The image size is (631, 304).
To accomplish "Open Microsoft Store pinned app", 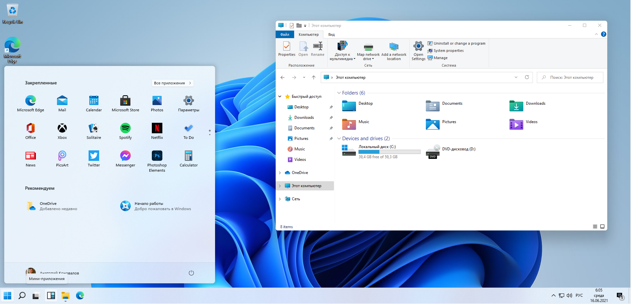I will pyautogui.click(x=125, y=103).
